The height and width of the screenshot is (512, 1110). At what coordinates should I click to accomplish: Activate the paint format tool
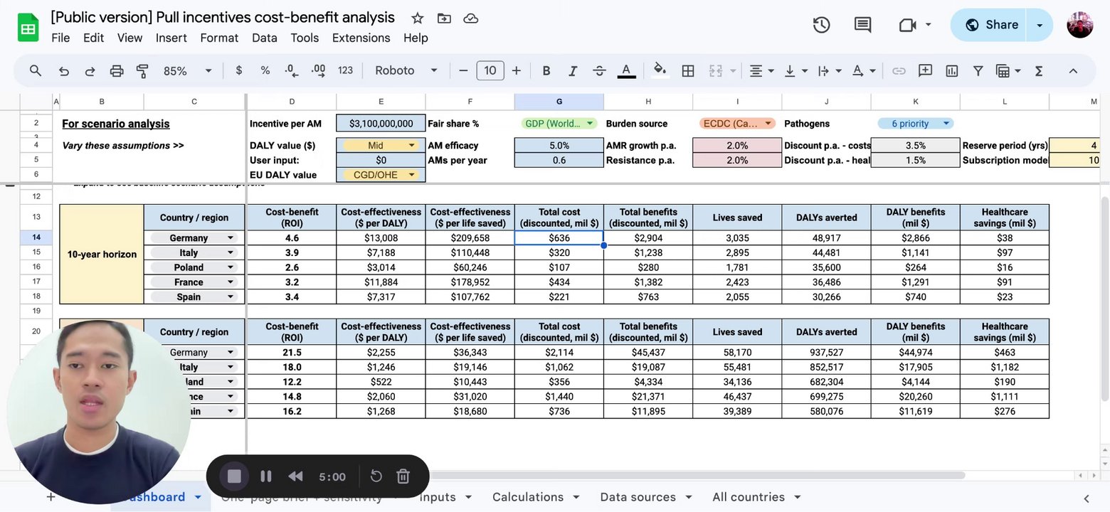pos(142,70)
